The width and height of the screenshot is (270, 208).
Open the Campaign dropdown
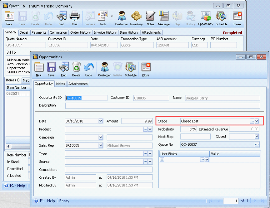click(x=101, y=137)
